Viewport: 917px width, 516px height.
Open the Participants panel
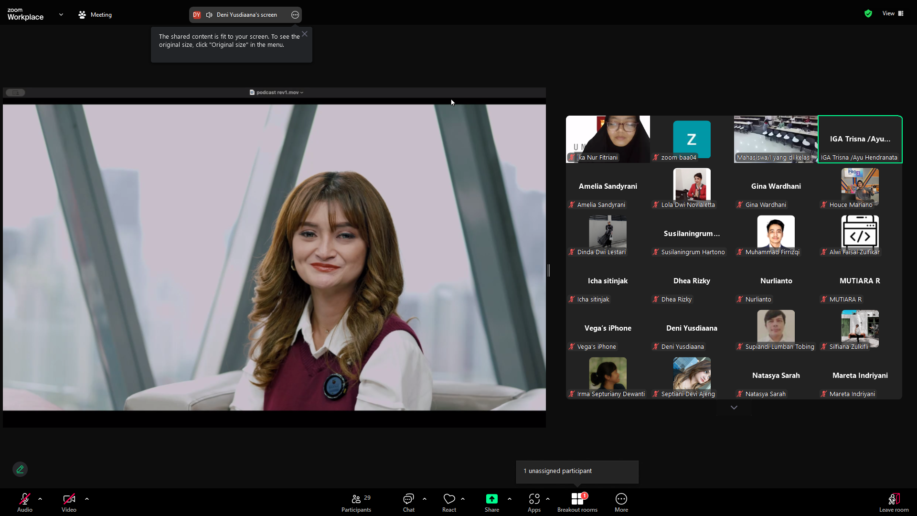(356, 502)
